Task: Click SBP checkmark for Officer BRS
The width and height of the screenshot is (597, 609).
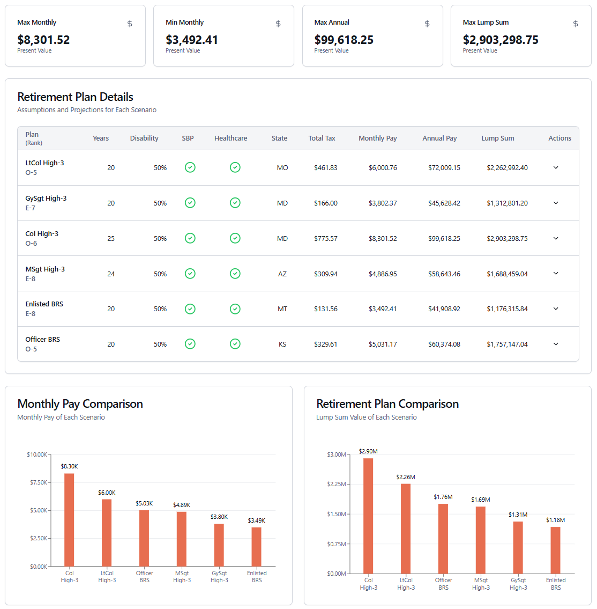Action: tap(190, 344)
